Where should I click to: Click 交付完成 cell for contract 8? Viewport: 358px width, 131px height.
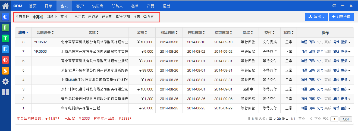point(269,42)
